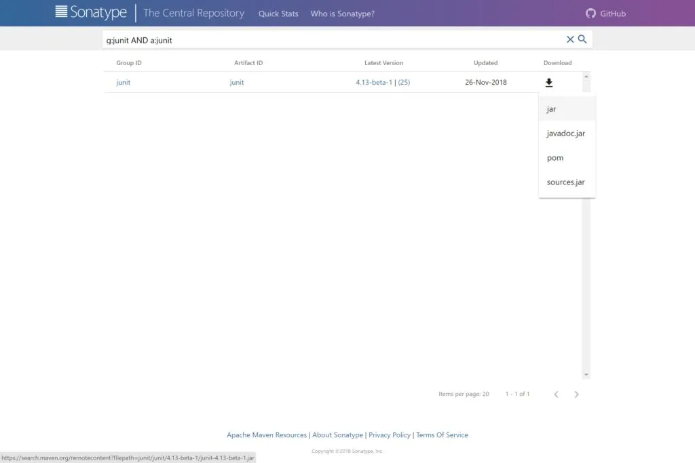Open junit group ID link
This screenshot has height=463, width=695.
click(124, 82)
